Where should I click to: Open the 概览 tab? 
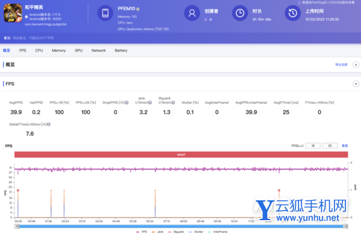click(x=7, y=51)
